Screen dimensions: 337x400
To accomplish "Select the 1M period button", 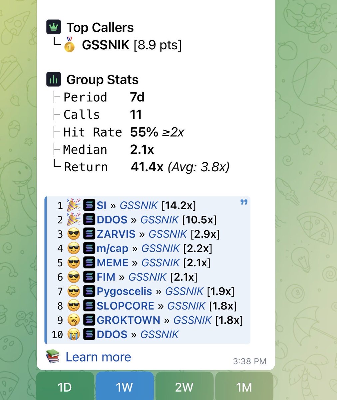I will (244, 387).
